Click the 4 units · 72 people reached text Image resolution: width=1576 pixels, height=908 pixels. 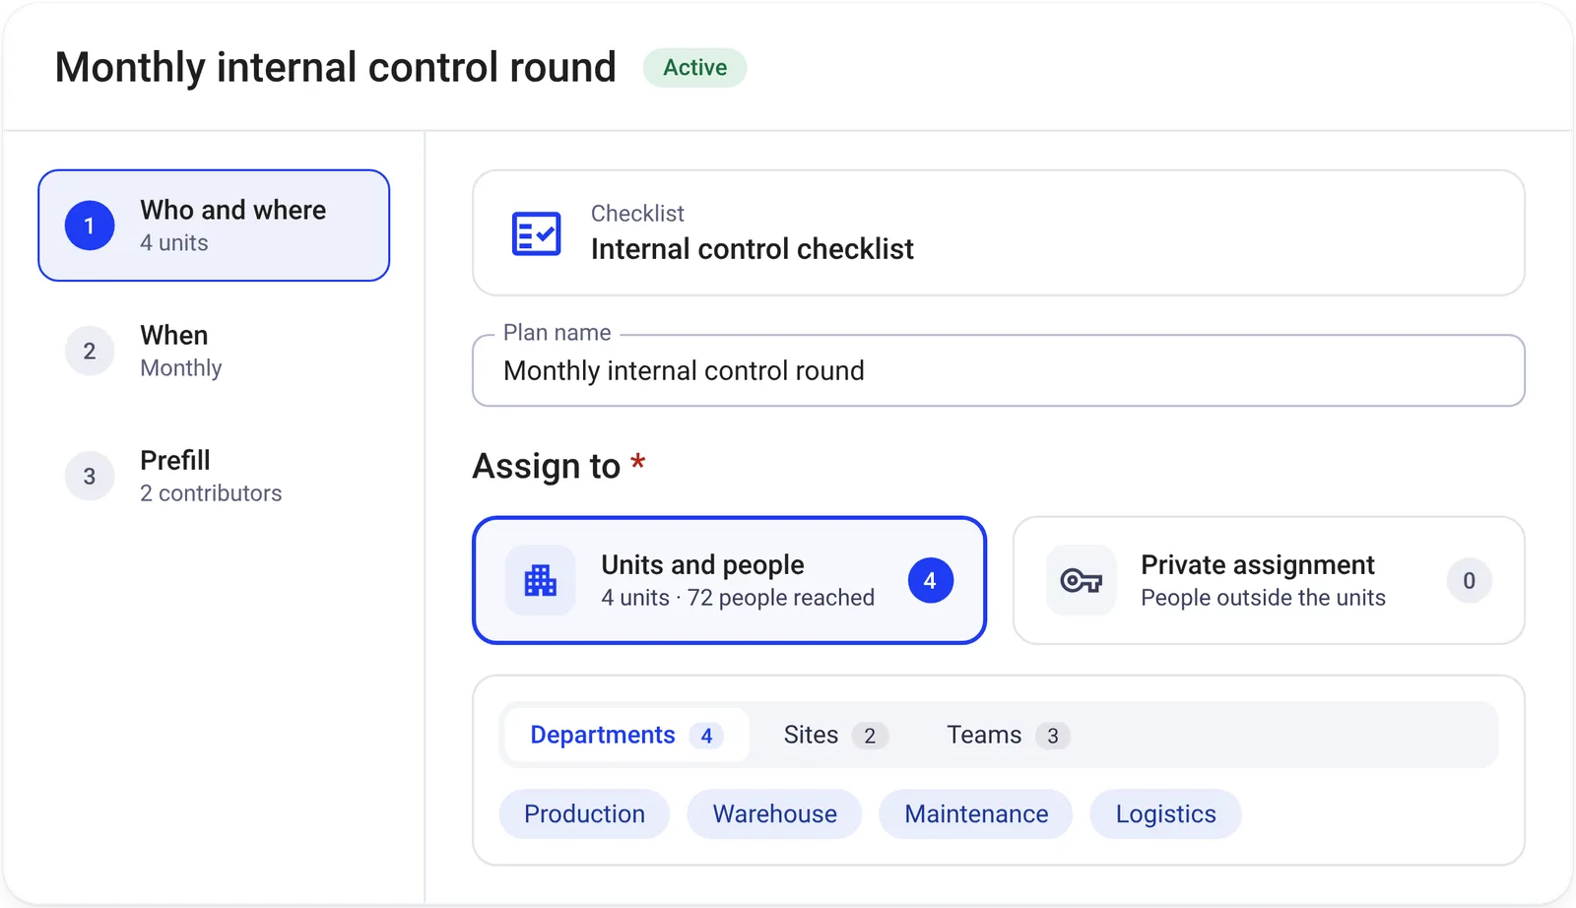click(x=738, y=598)
